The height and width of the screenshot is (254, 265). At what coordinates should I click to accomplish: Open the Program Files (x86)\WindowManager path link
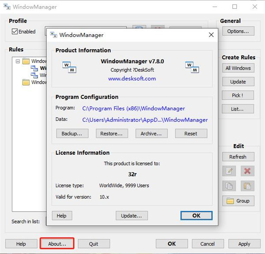(x=133, y=108)
